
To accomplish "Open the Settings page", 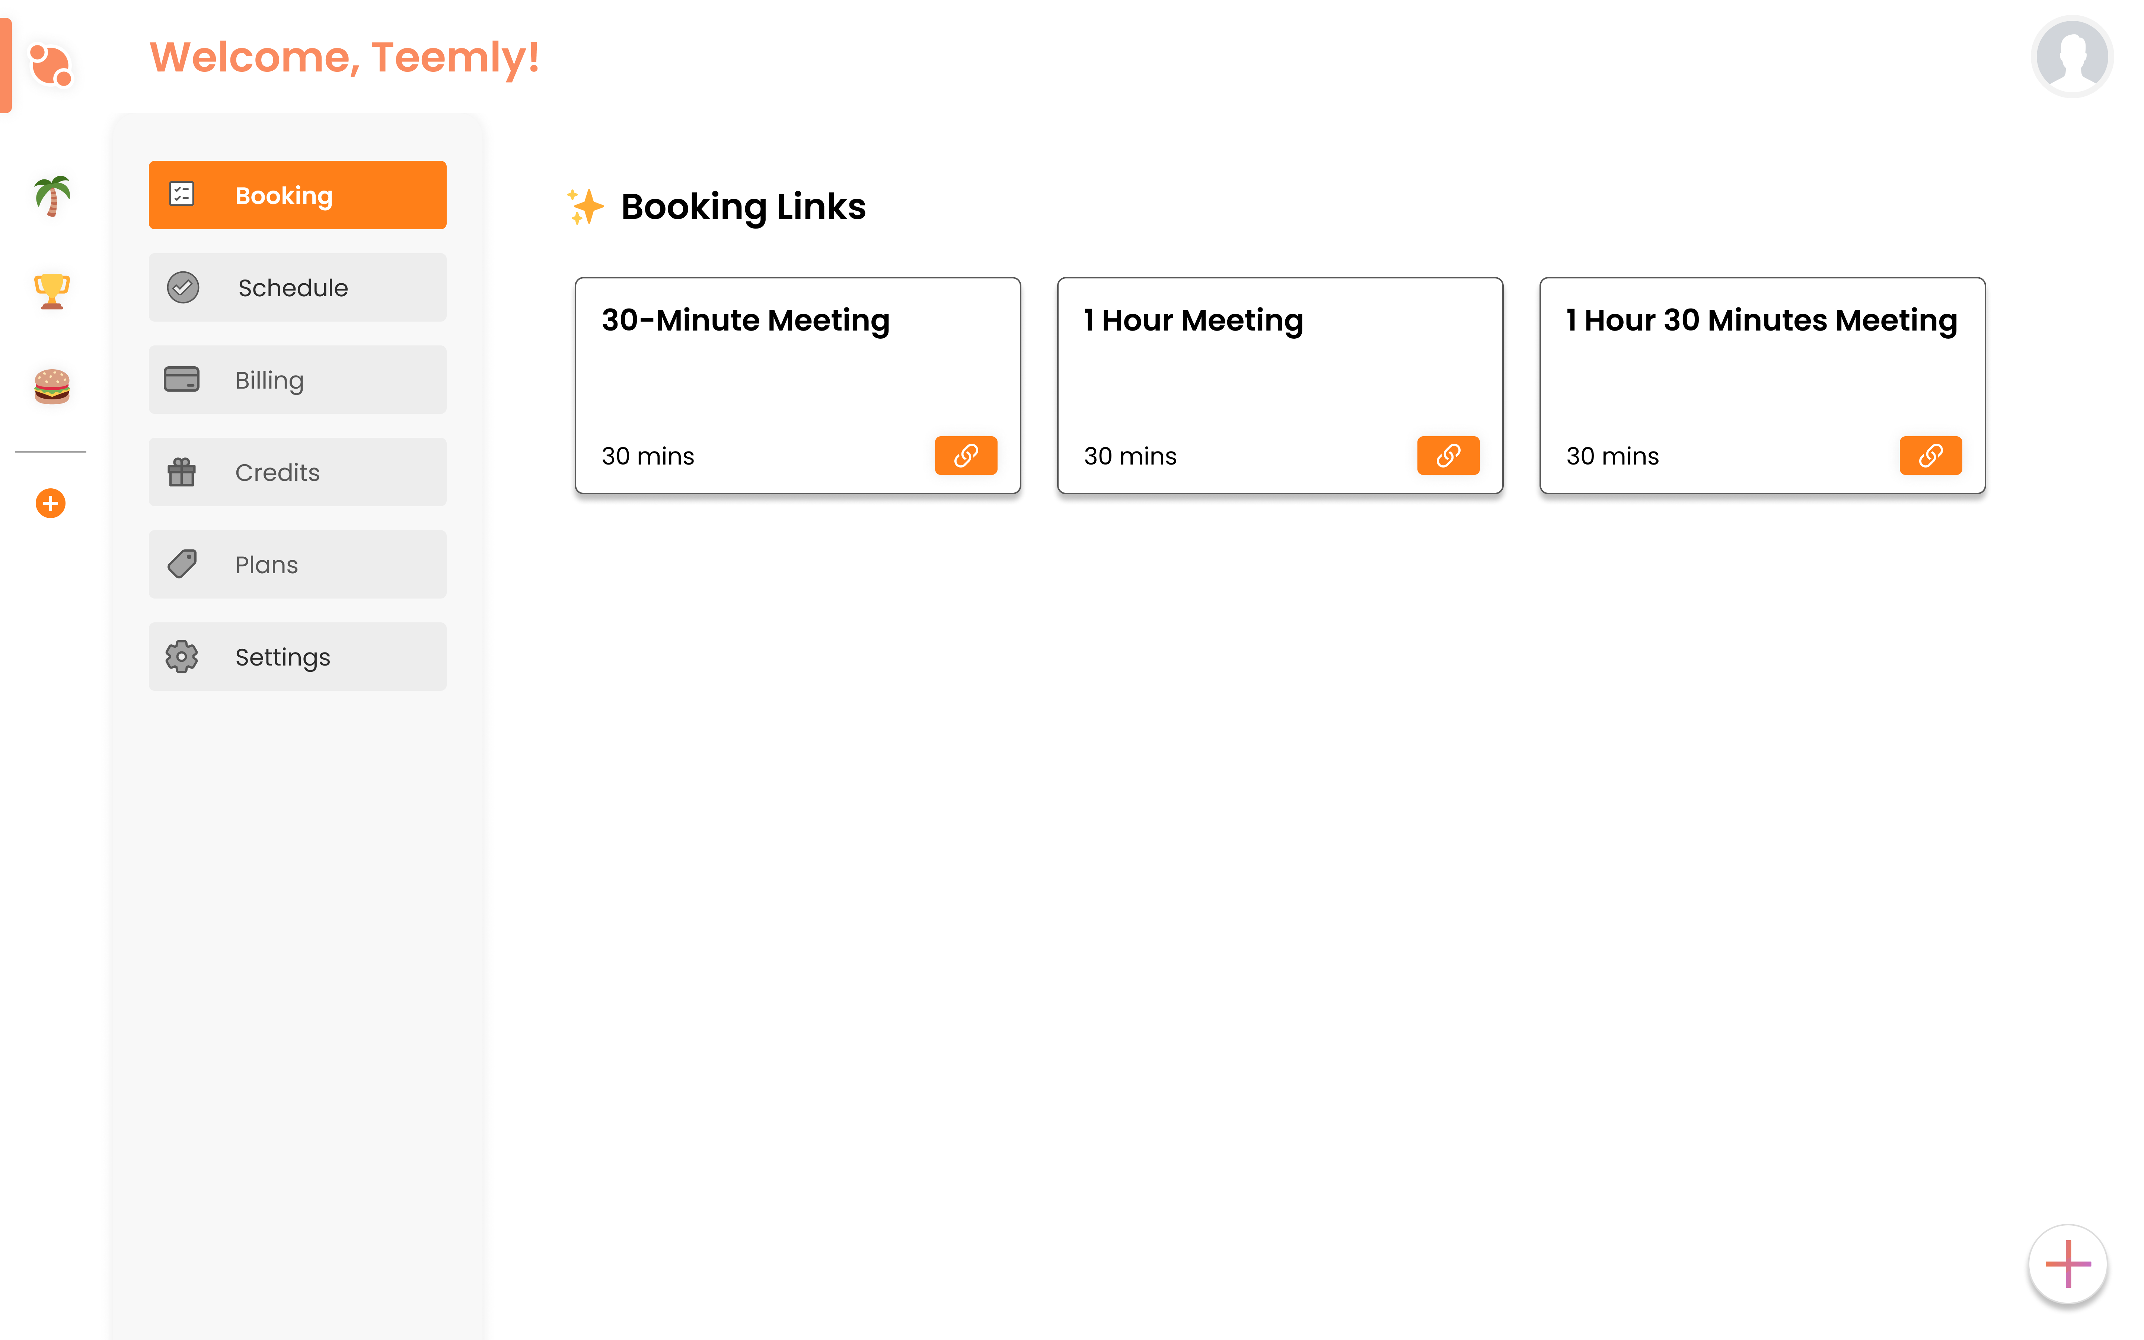I will click(x=298, y=657).
